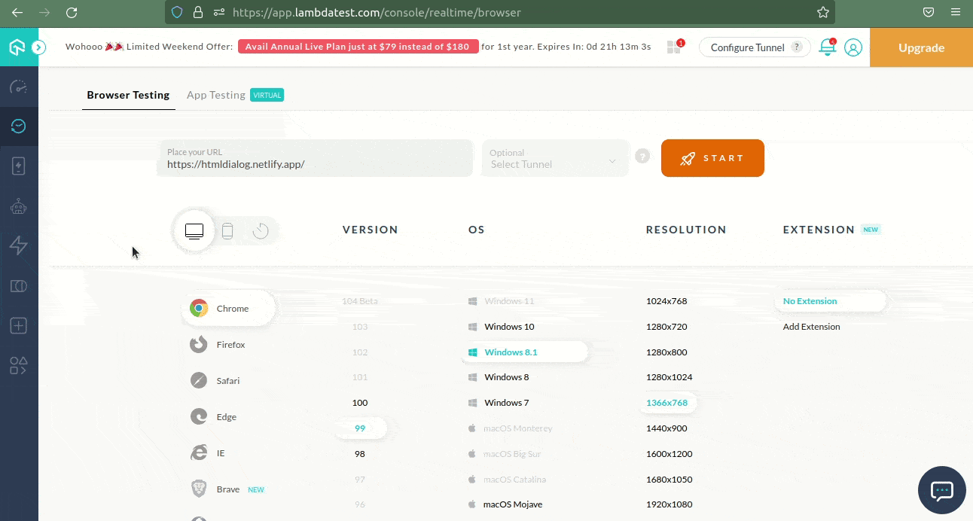Screen dimensions: 973x521
Task: Select the lightning bolt icon in sidebar
Action: [20, 245]
